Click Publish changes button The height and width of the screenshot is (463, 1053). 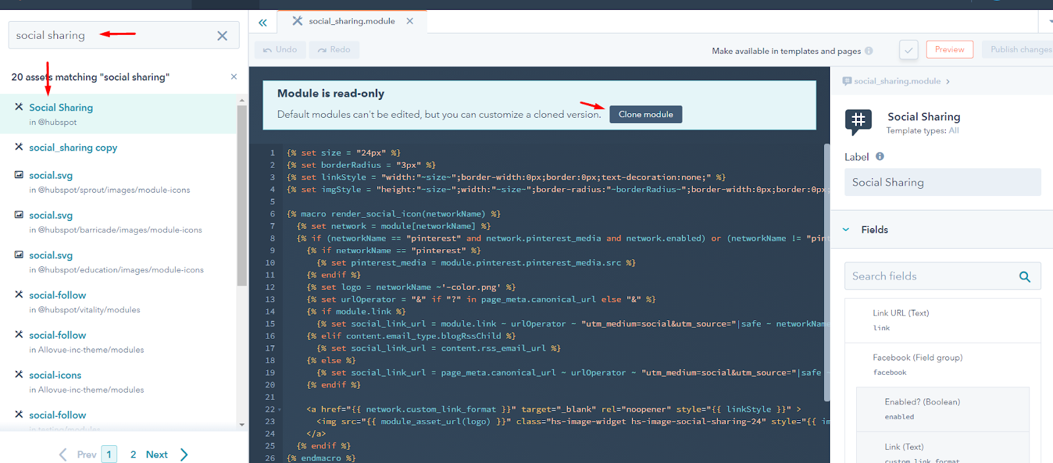coord(1018,49)
